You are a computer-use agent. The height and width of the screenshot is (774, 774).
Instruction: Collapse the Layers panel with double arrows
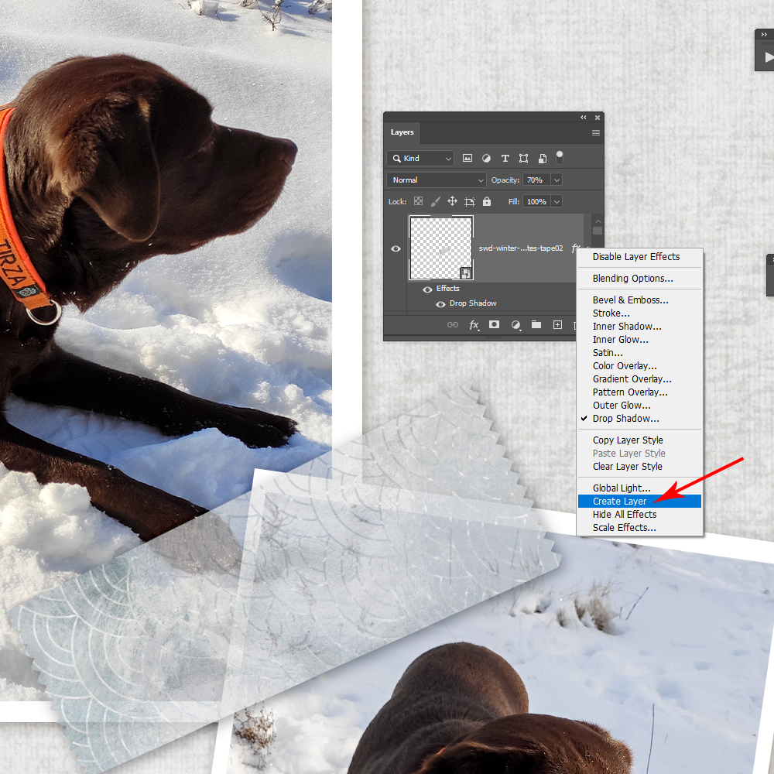(584, 118)
